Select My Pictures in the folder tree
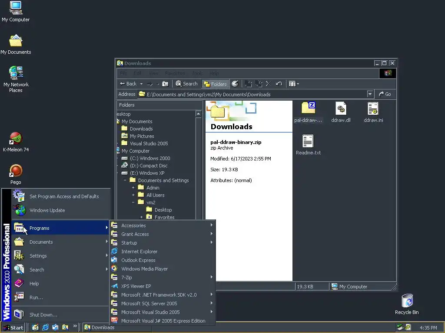This screenshot has height=333, width=445. [x=138, y=136]
